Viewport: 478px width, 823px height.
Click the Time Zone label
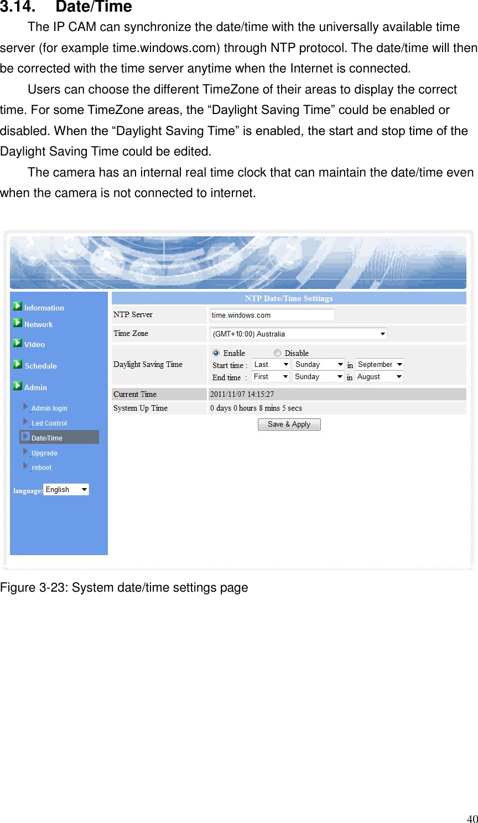pyautogui.click(x=131, y=333)
